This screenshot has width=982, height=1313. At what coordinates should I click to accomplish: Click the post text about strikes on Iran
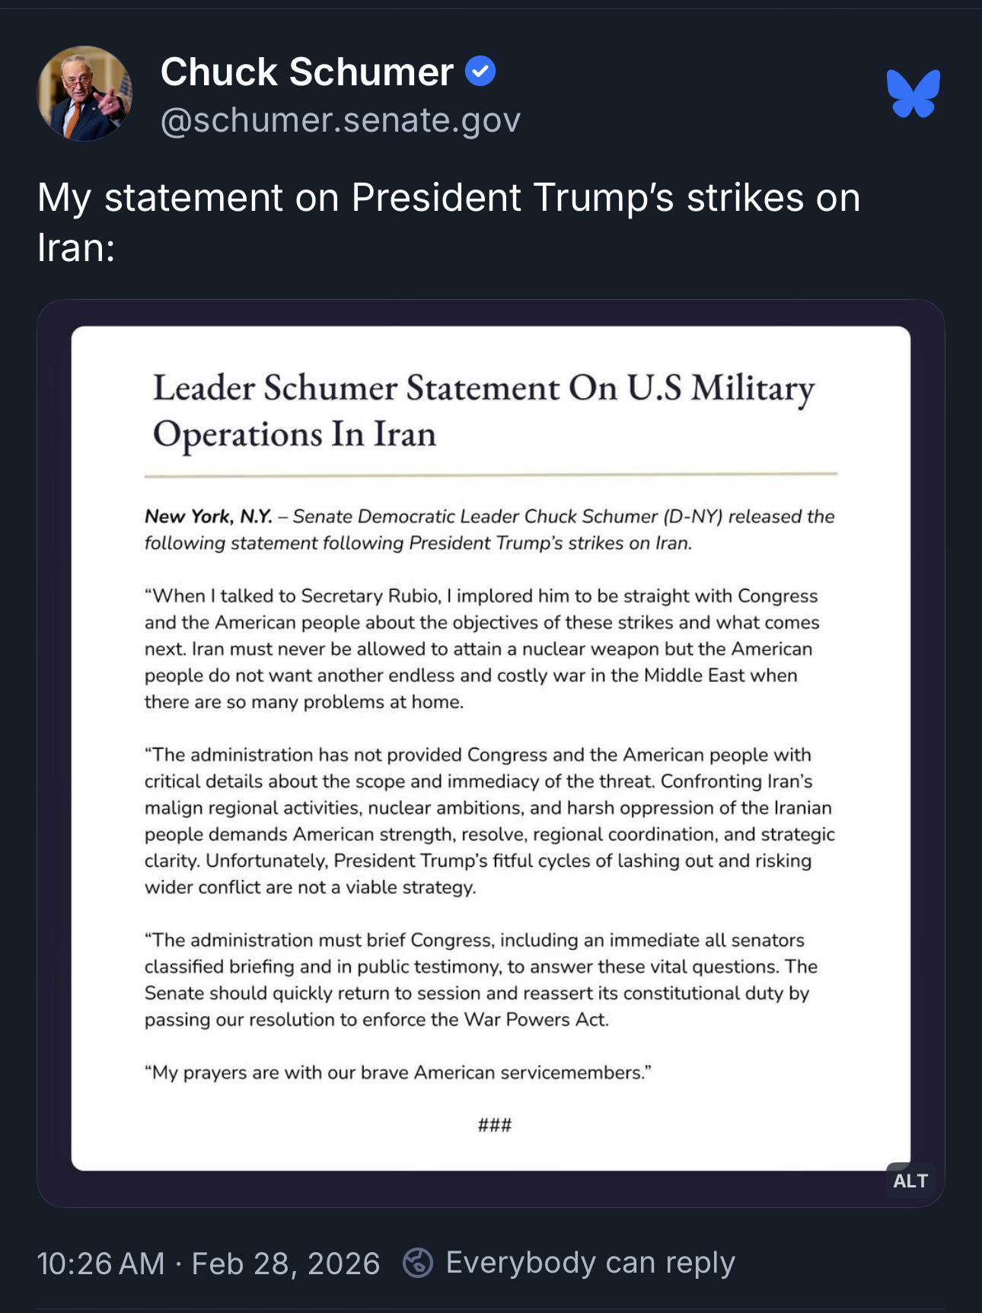[448, 222]
